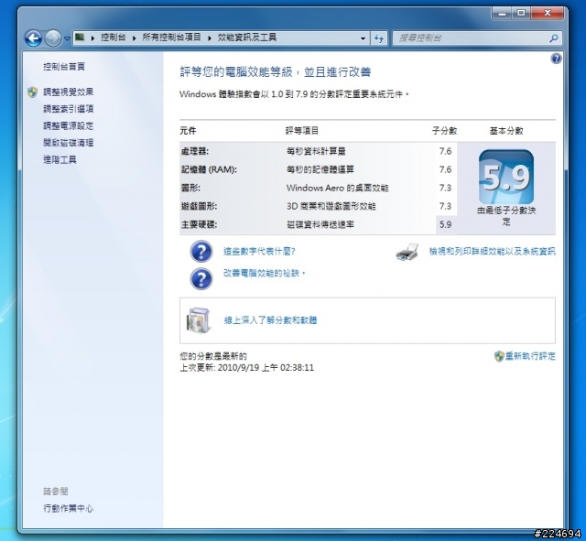This screenshot has width=586, height=541.
Task: Minimize the control panel window
Action: point(502,14)
